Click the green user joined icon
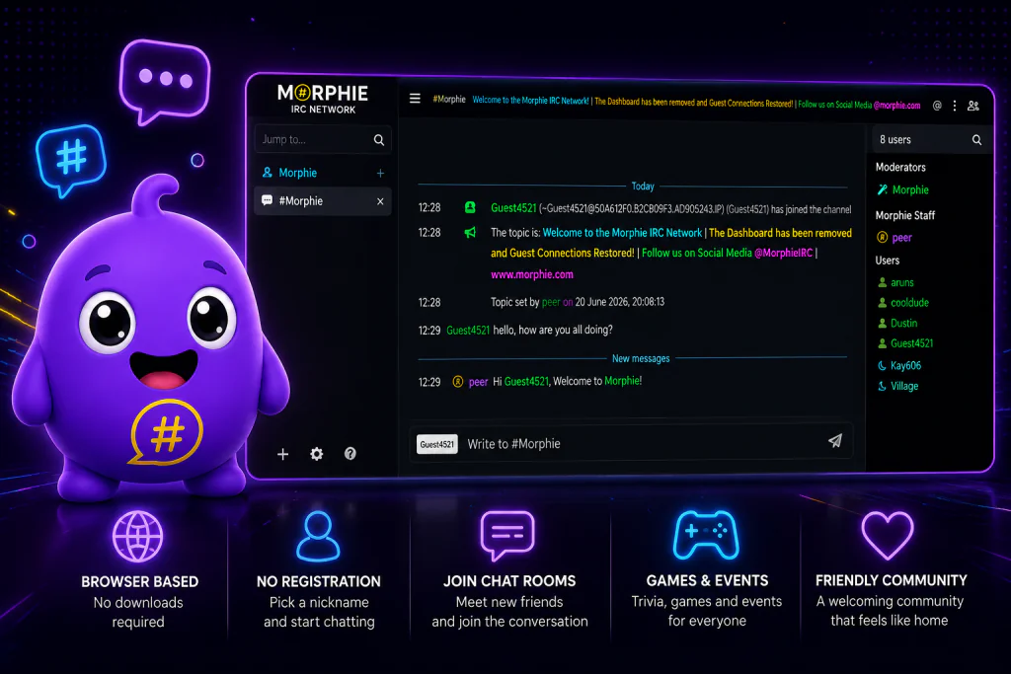 [x=470, y=207]
